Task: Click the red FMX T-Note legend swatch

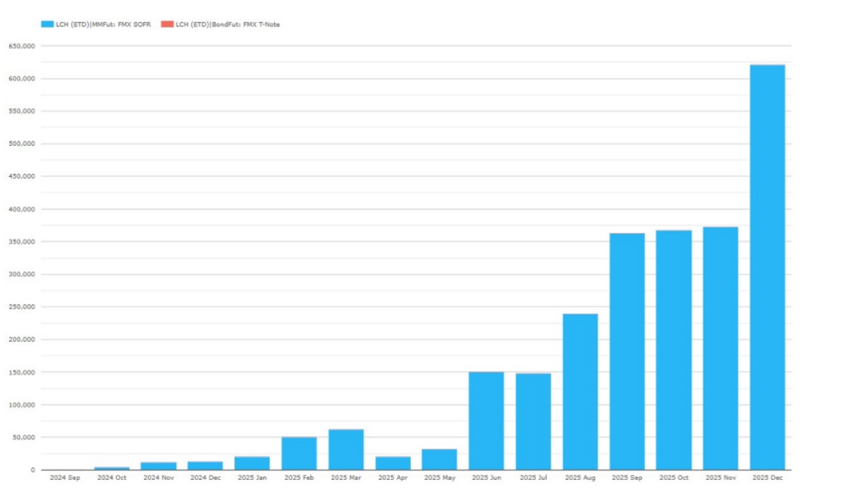Action: coord(166,25)
